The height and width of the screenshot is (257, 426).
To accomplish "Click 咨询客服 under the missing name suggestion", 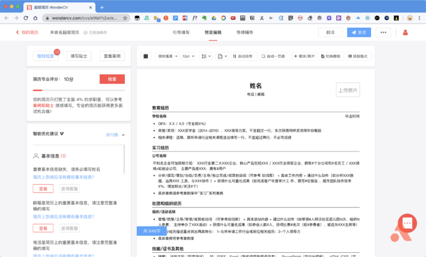I will (x=69, y=188).
